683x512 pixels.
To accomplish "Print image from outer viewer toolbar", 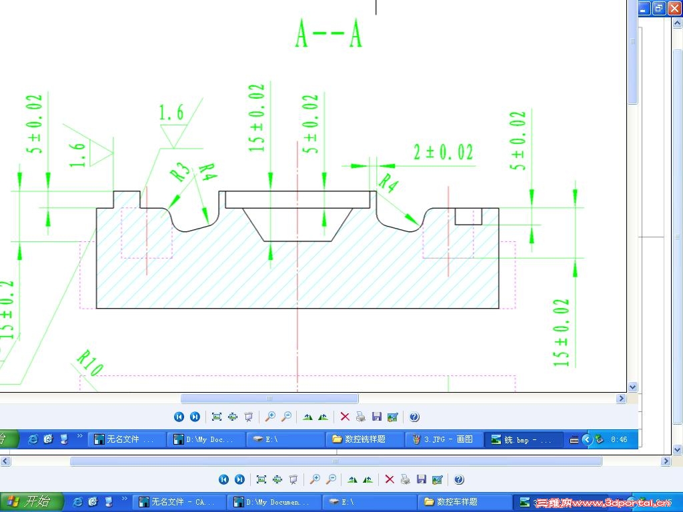I will (405, 479).
